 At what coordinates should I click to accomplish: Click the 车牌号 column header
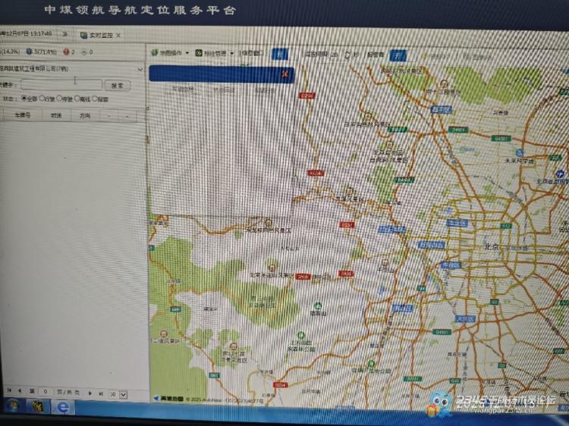point(23,116)
